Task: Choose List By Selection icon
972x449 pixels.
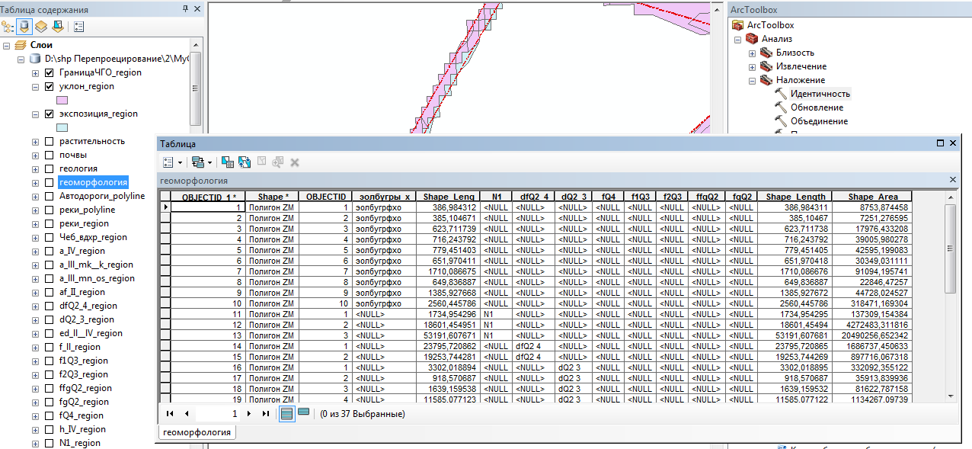Action: coord(57,27)
